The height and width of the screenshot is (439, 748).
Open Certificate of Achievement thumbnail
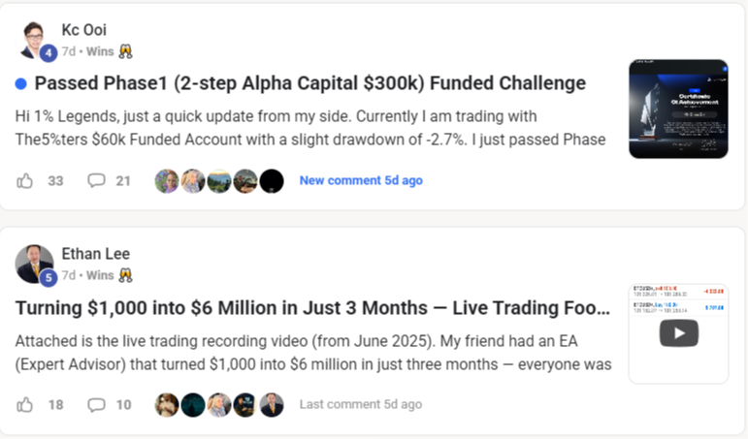[678, 110]
